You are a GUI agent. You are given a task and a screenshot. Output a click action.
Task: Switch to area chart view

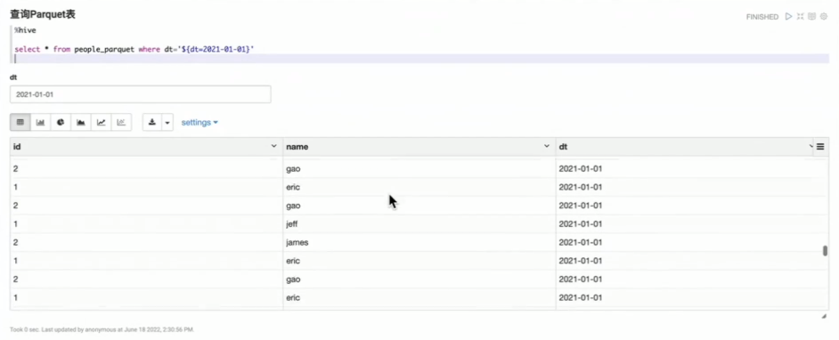pyautogui.click(x=81, y=122)
